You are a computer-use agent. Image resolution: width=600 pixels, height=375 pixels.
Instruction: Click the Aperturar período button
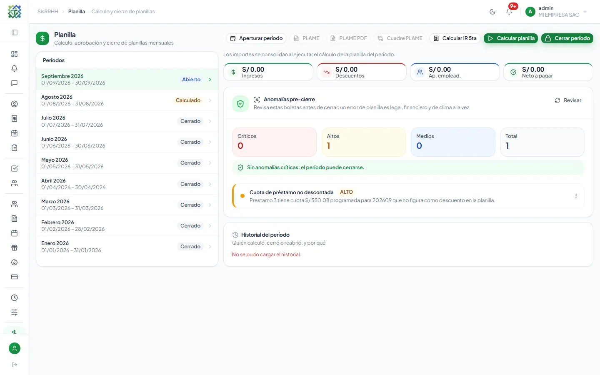[x=256, y=38]
